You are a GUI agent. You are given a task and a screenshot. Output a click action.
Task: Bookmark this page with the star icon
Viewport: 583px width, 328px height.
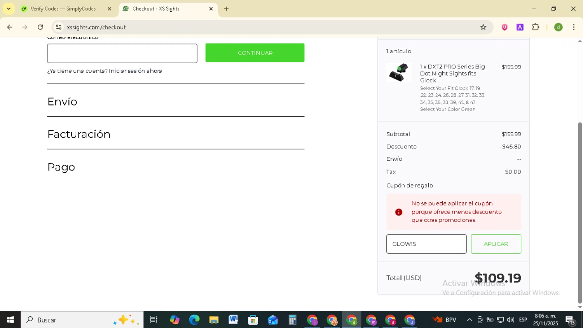pyautogui.click(x=483, y=27)
